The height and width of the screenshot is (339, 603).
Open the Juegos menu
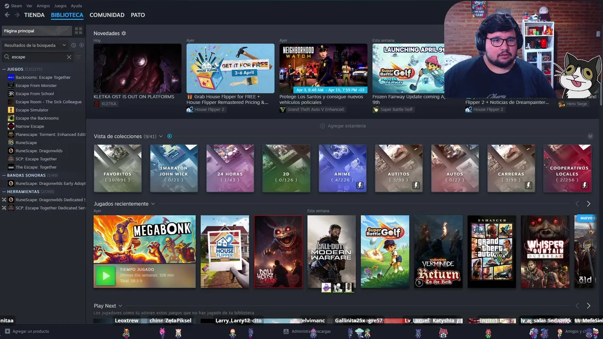(60, 6)
